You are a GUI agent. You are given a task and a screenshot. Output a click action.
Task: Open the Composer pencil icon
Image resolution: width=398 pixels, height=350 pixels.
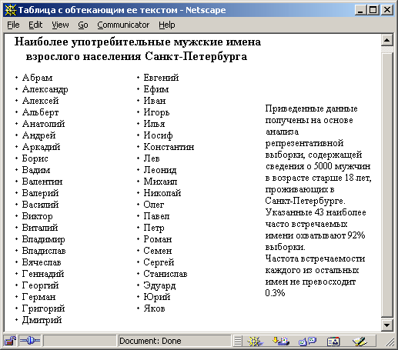359,341
